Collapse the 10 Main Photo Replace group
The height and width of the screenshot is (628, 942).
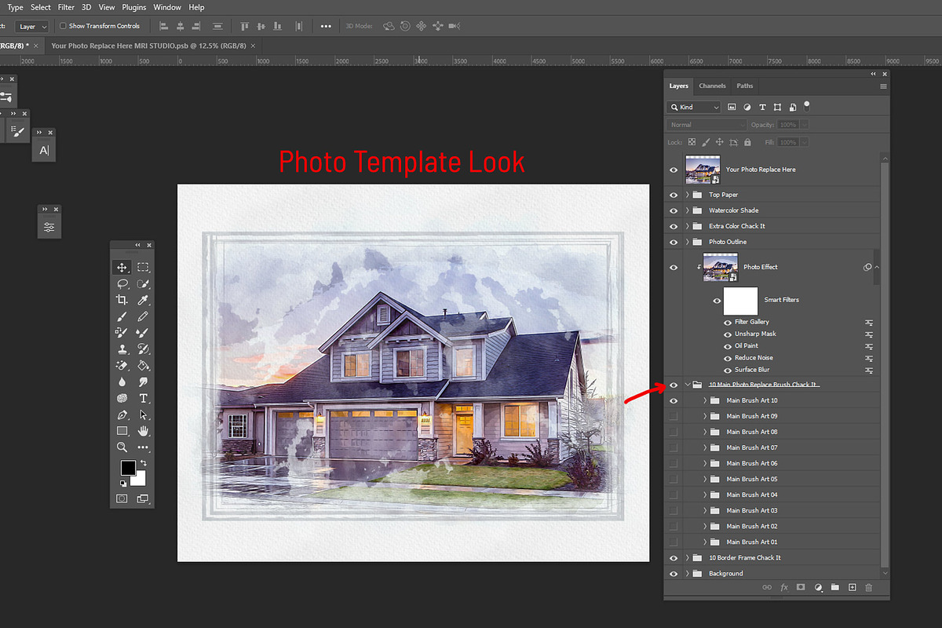tap(688, 385)
